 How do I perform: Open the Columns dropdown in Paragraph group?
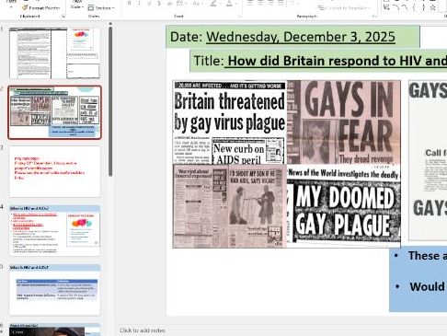coord(293,3)
